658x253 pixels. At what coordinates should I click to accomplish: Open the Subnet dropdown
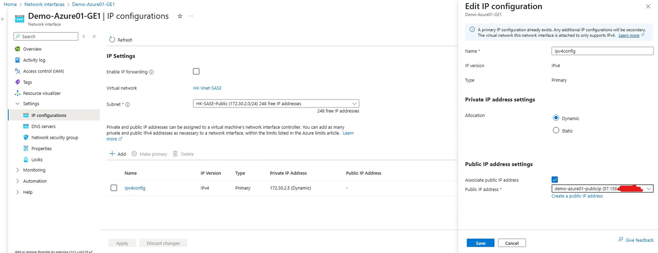click(276, 104)
